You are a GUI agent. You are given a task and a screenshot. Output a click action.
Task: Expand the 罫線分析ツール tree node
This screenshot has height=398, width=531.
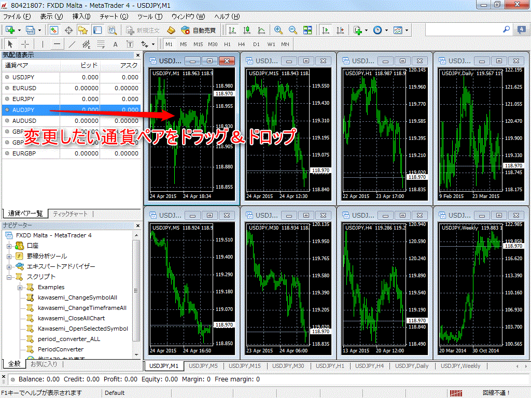pyautogui.click(x=9, y=257)
